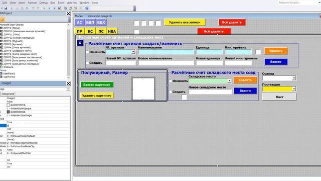Click the yellow КС button
Image resolution: width=321 pixels, height=181 pixels.
point(90,31)
